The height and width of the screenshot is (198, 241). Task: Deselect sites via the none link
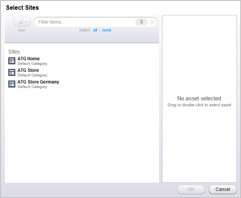[107, 30]
